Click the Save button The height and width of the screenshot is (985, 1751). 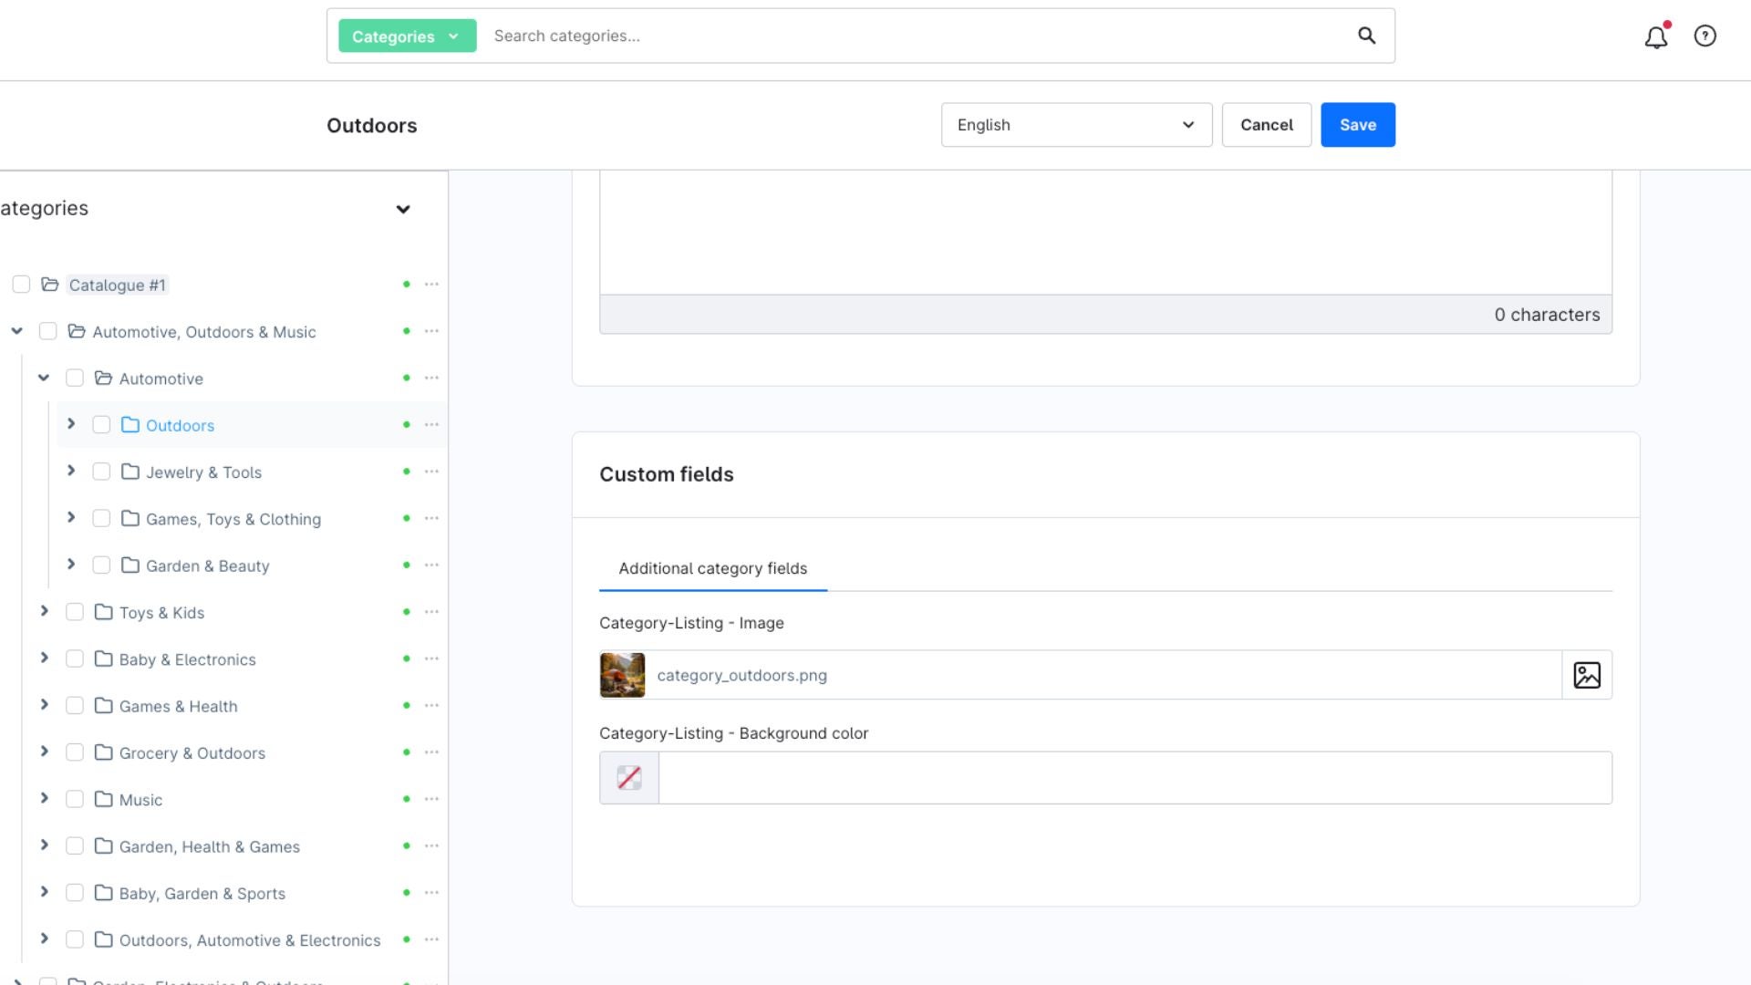pyautogui.click(x=1357, y=125)
